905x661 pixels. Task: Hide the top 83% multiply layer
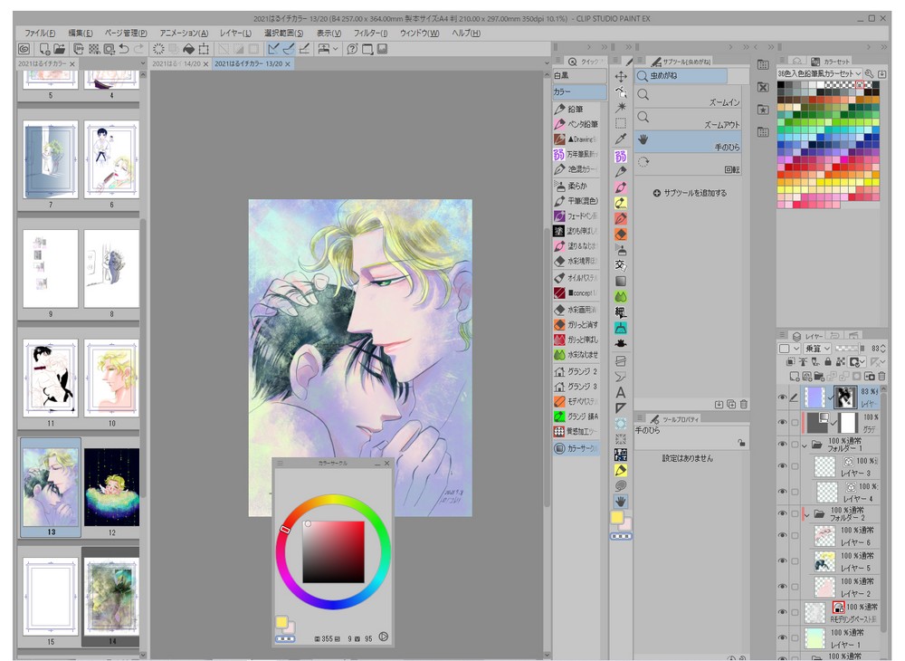coord(783,398)
